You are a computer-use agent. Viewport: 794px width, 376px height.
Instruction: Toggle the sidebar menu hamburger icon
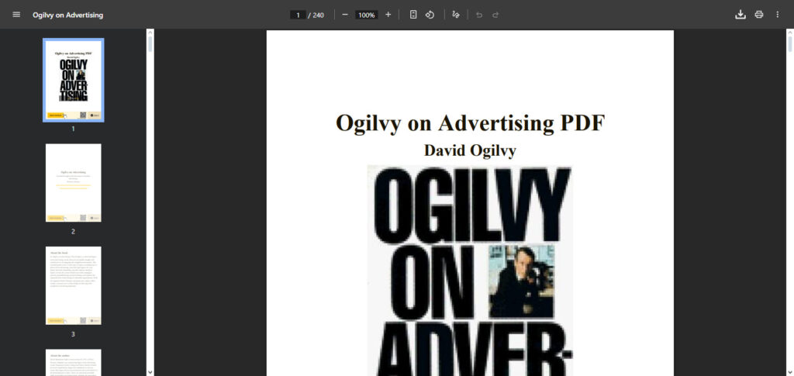(x=16, y=15)
